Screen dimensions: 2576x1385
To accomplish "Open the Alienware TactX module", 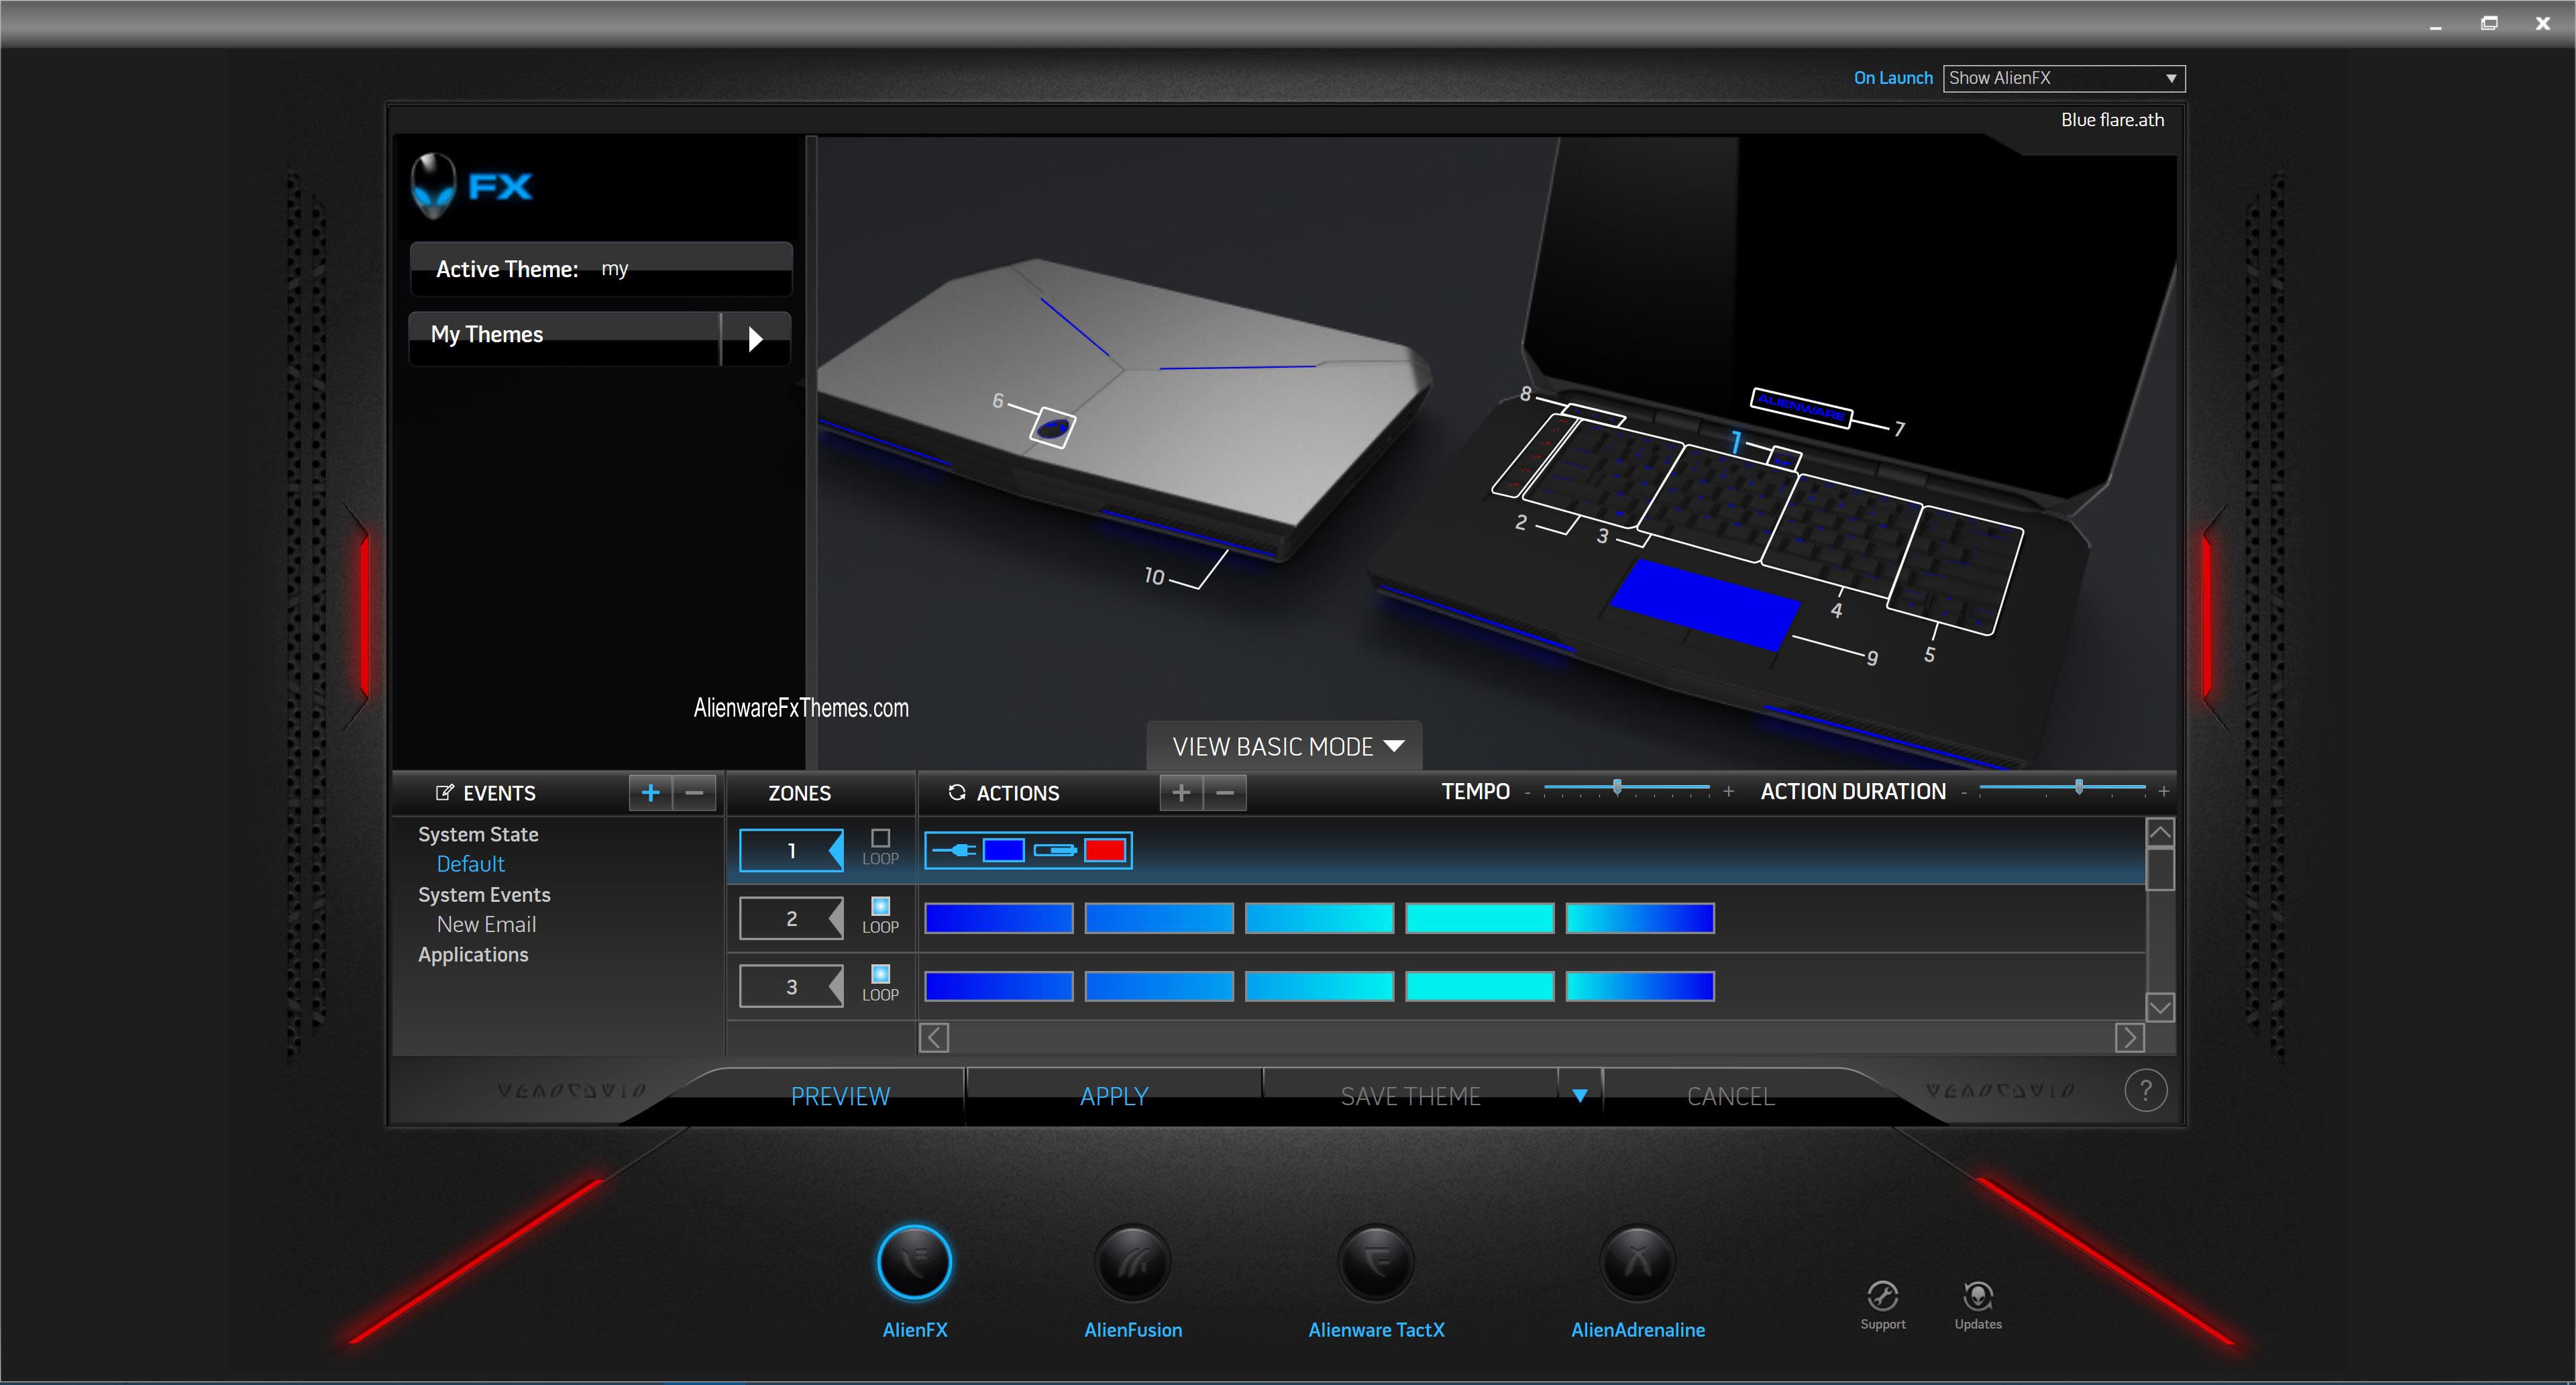I will coord(1376,1262).
